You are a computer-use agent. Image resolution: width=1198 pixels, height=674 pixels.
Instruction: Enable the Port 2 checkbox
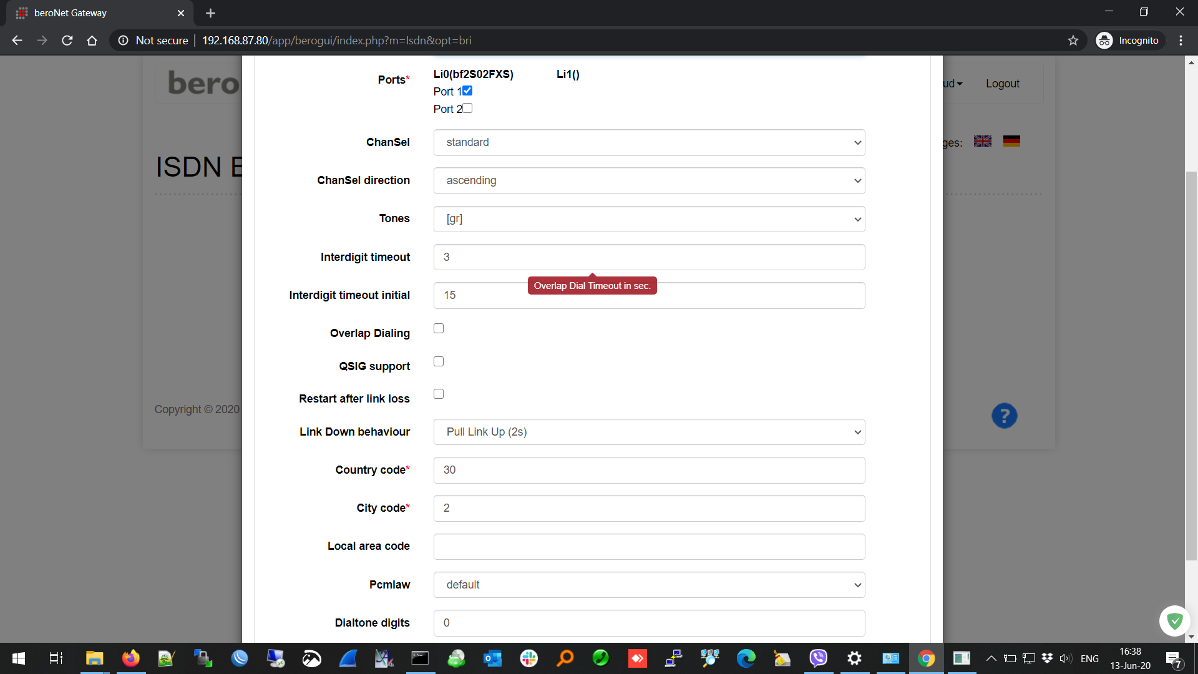point(467,109)
